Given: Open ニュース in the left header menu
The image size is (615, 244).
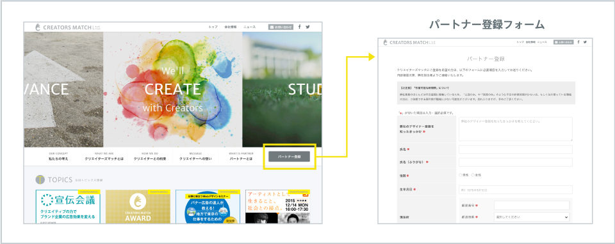Looking at the screenshot, I should click(x=249, y=27).
